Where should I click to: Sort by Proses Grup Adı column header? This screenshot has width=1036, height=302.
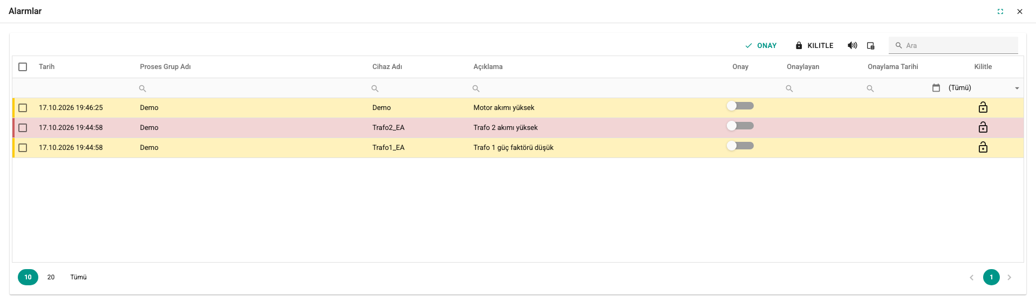[165, 67]
